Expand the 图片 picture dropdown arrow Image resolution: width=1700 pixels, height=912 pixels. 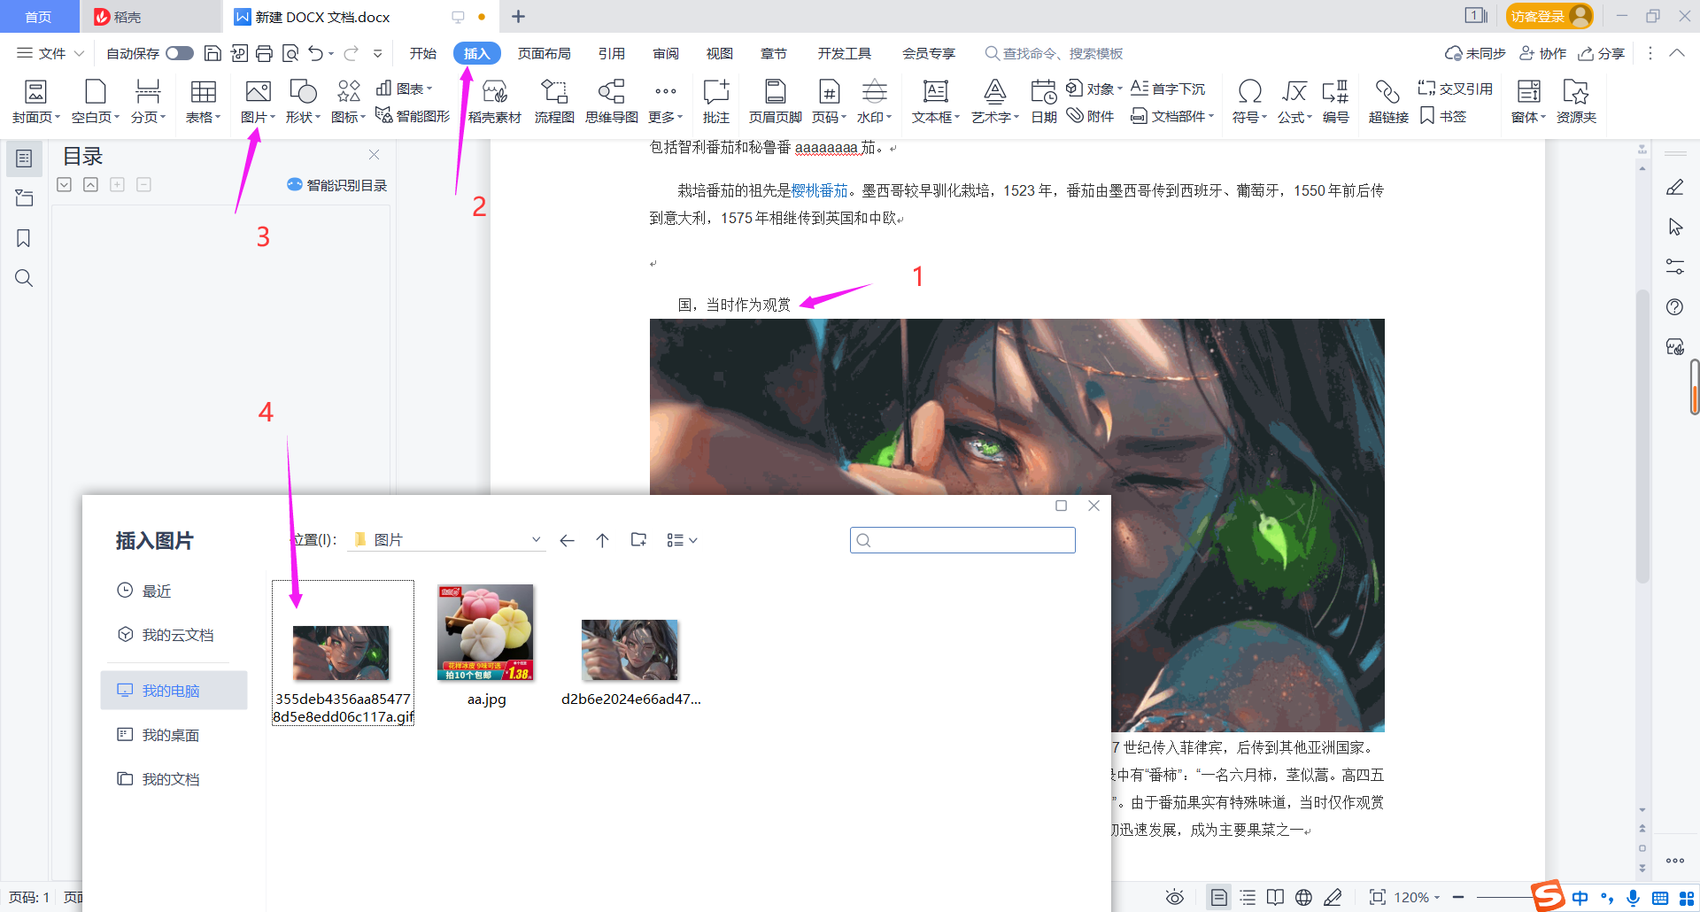272,115
